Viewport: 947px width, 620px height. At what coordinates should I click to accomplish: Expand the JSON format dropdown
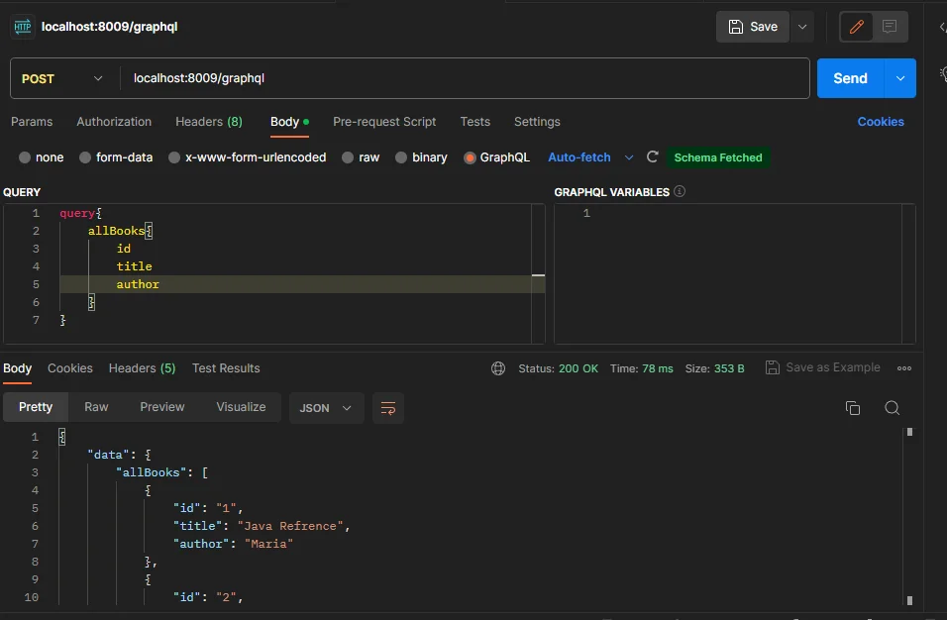tap(326, 408)
